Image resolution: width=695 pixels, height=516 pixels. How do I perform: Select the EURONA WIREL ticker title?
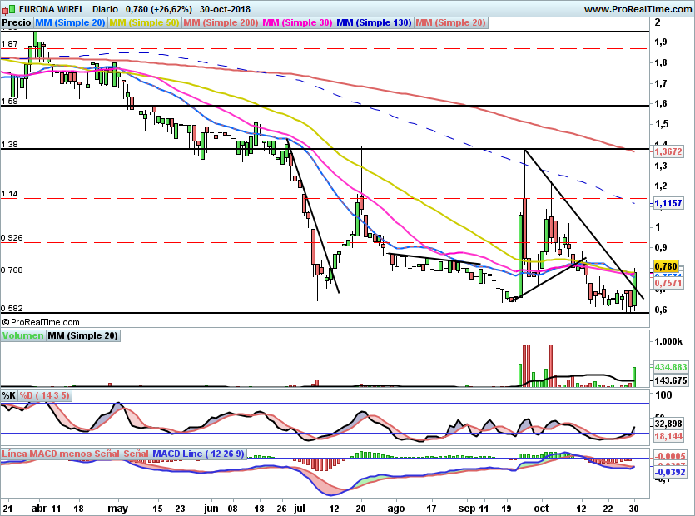coord(52,9)
